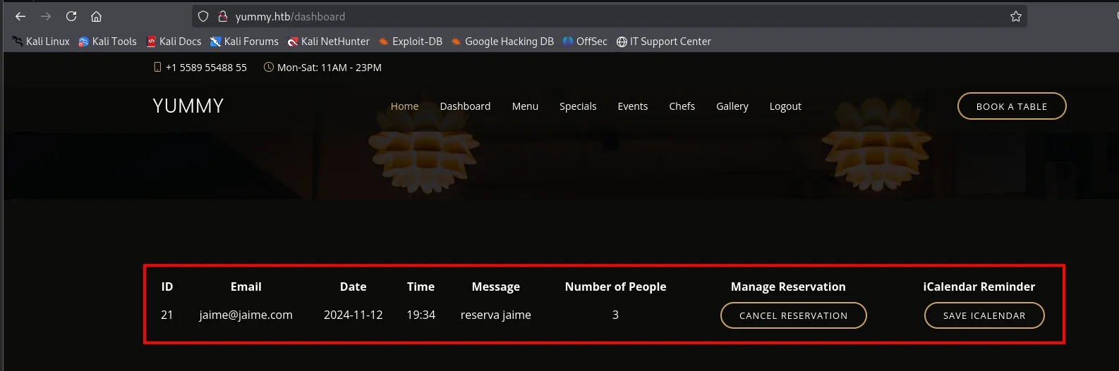1119x371 pixels.
Task: Click the YUMMY site logo
Action: tap(188, 106)
